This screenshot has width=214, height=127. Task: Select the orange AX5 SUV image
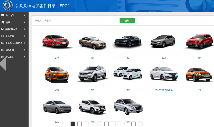[57, 75]
